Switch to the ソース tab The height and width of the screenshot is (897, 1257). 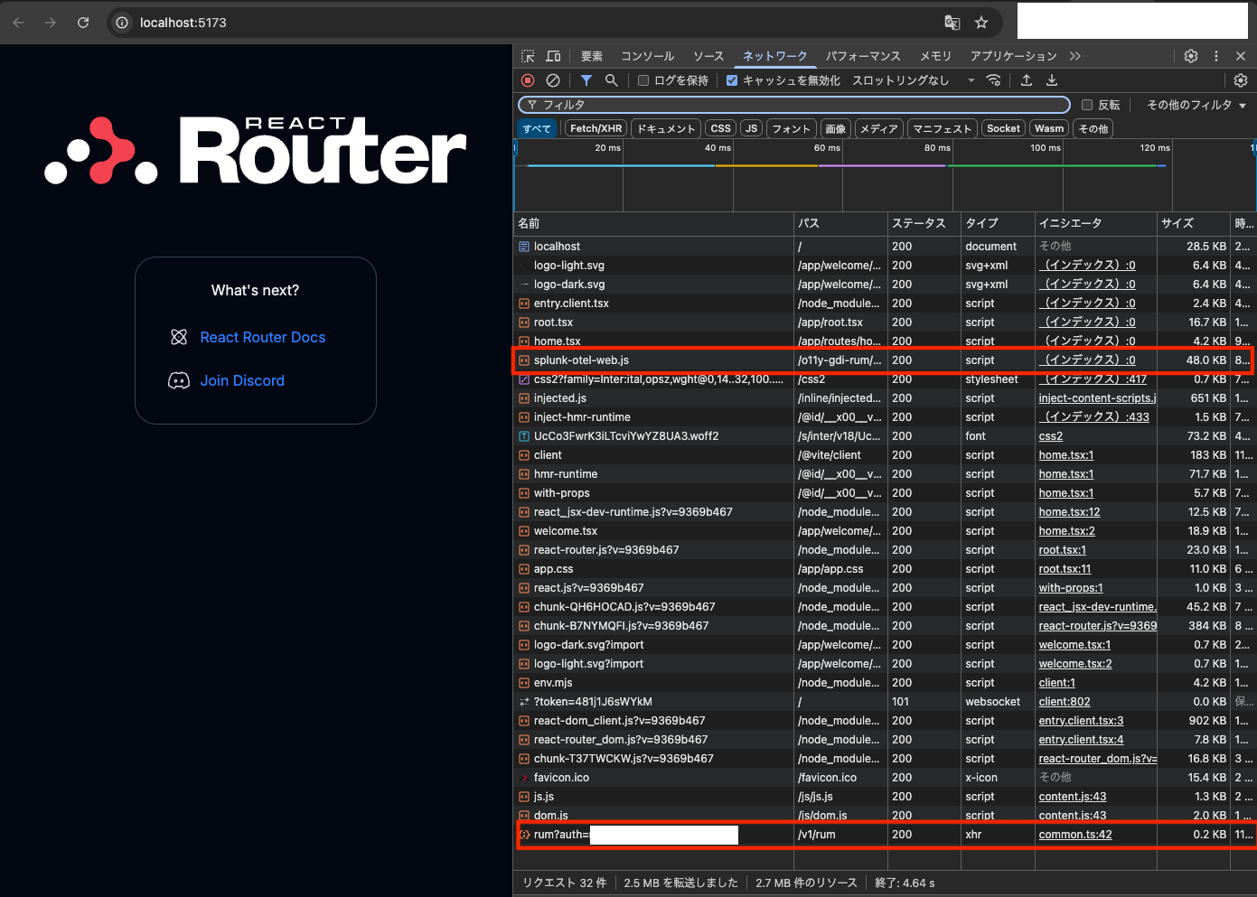[708, 56]
